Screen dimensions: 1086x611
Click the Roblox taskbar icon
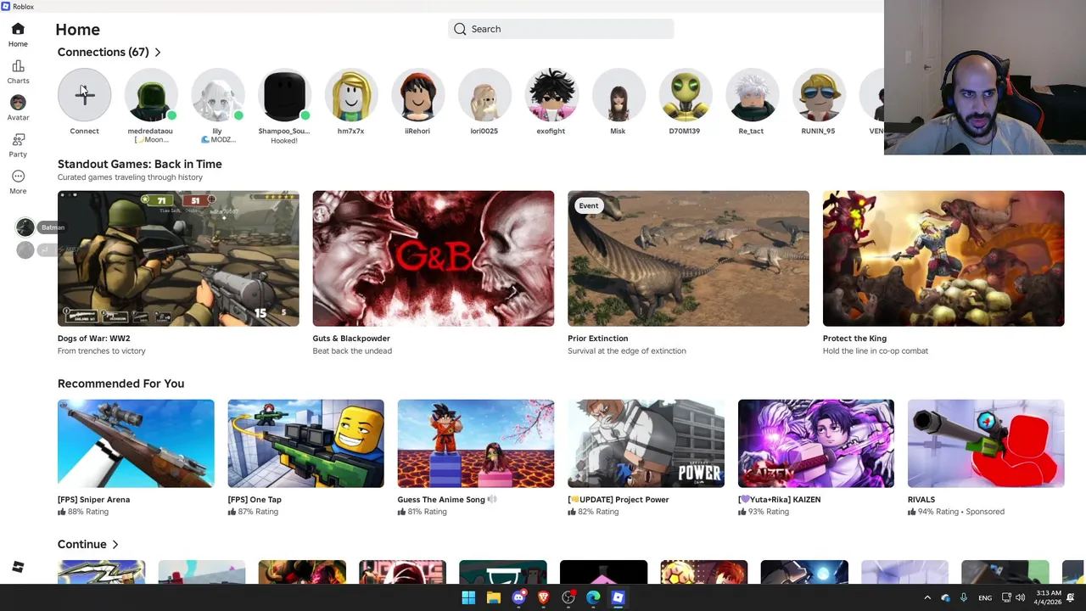coord(618,597)
